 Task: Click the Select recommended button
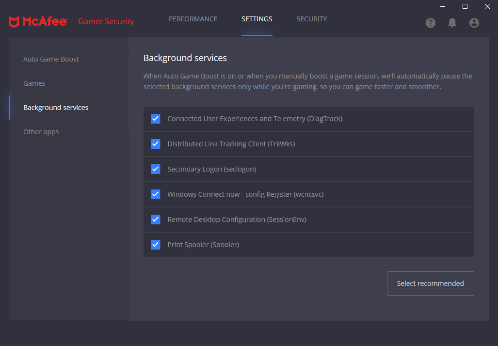tap(430, 283)
